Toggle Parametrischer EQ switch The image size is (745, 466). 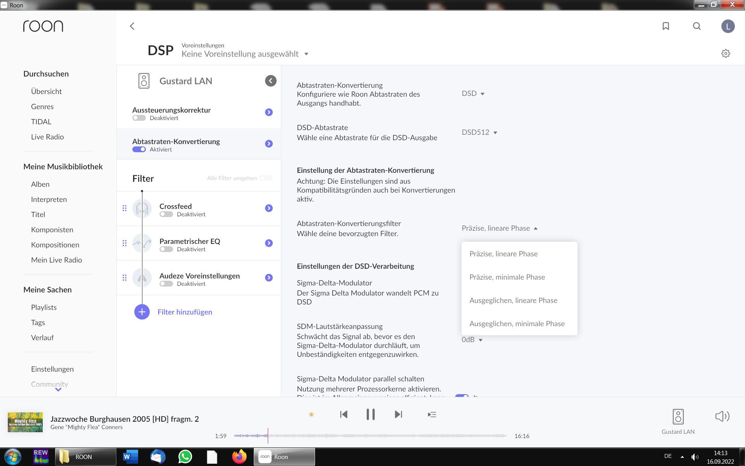(166, 249)
